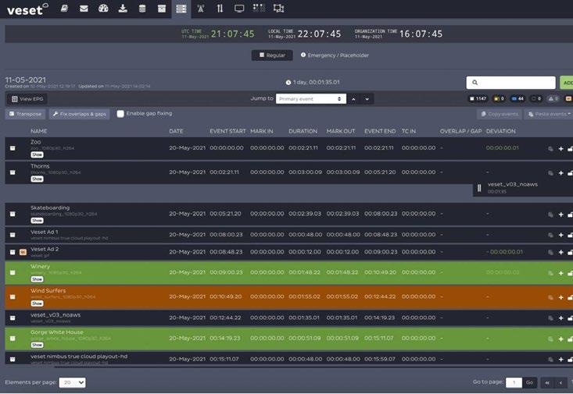
Task: Tick the box at start of Skateboarding row
Action: [x=13, y=214]
